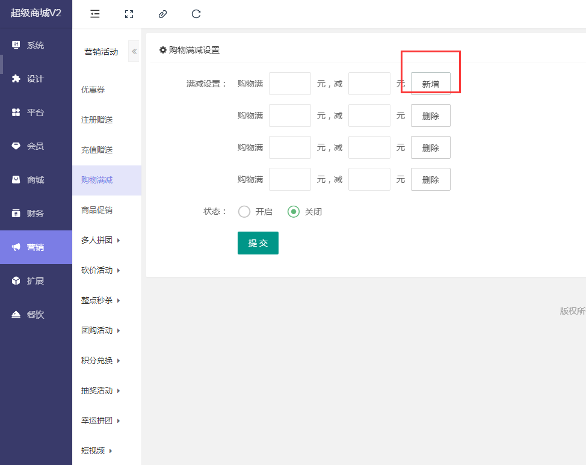586x465 pixels.
Task: Open the 财务 finance icon
Action: [16, 214]
